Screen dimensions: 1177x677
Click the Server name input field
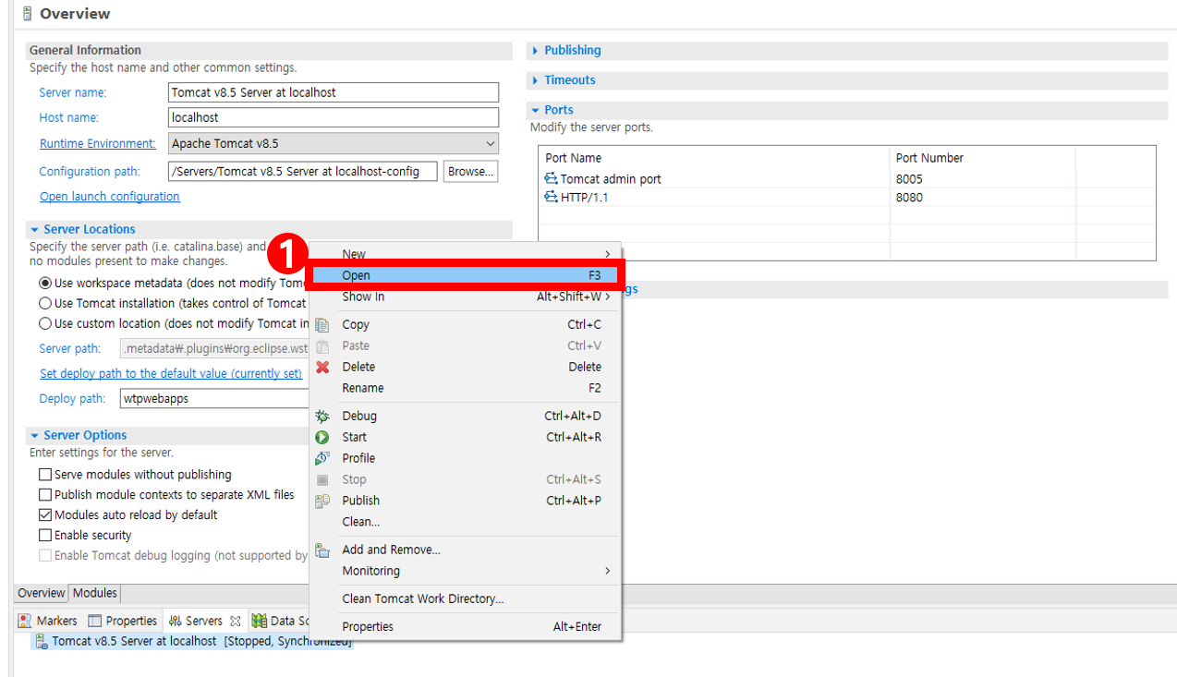click(334, 92)
